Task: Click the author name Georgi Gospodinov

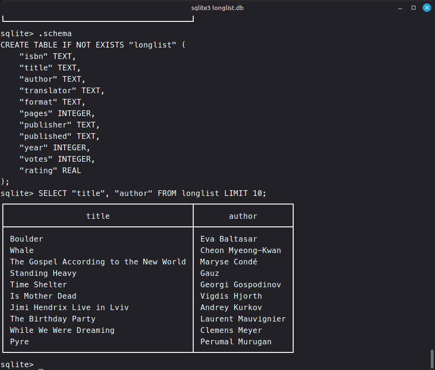Action: point(241,285)
